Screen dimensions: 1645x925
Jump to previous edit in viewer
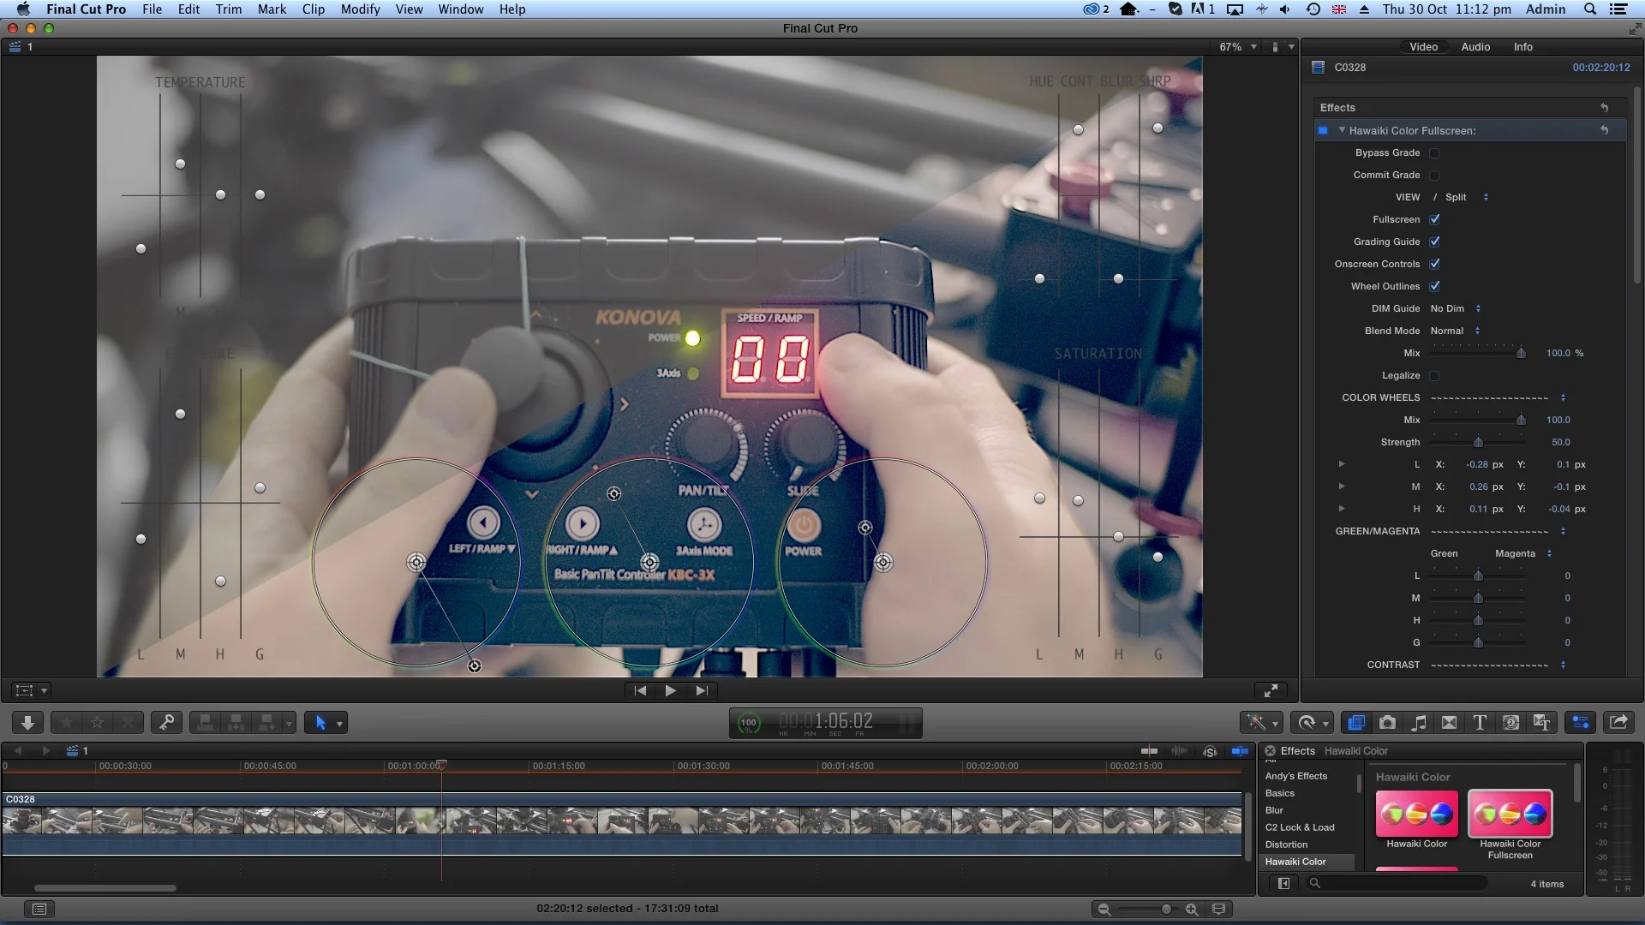click(640, 690)
